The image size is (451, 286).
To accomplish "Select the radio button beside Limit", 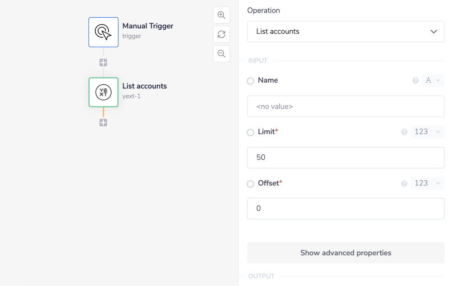I will (250, 132).
